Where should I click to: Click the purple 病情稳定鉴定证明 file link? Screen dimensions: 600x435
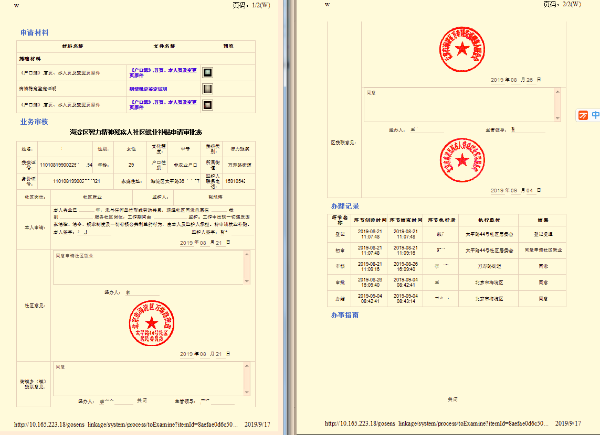(x=148, y=89)
